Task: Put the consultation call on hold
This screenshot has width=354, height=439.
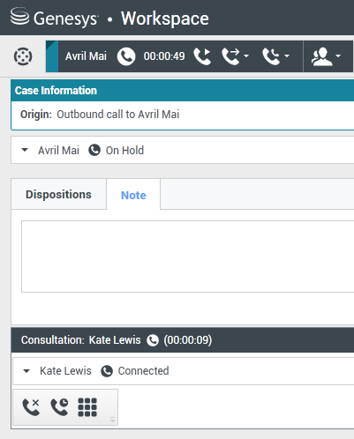Action: tap(59, 407)
